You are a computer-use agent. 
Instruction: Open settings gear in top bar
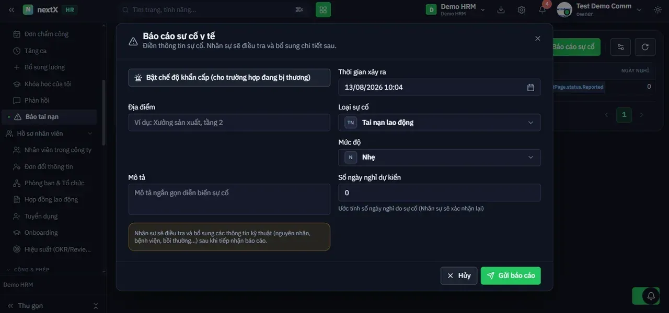tap(522, 9)
